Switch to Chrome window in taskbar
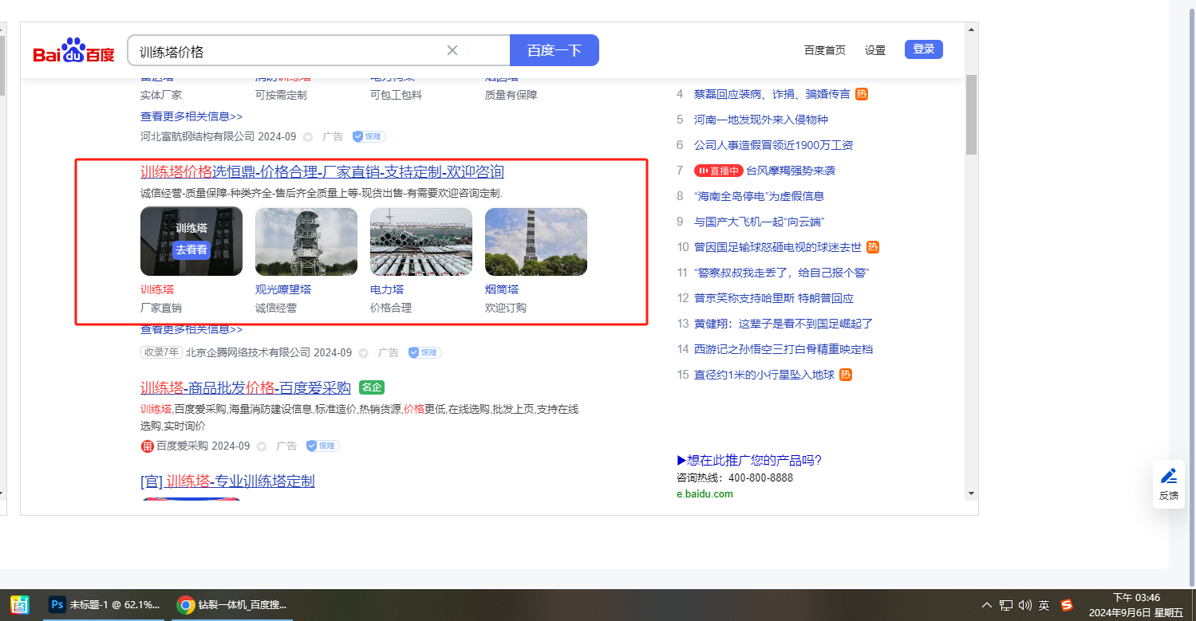 point(233,605)
